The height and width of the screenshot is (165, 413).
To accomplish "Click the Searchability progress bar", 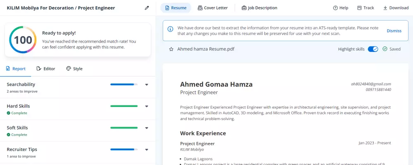I will tap(124, 84).
